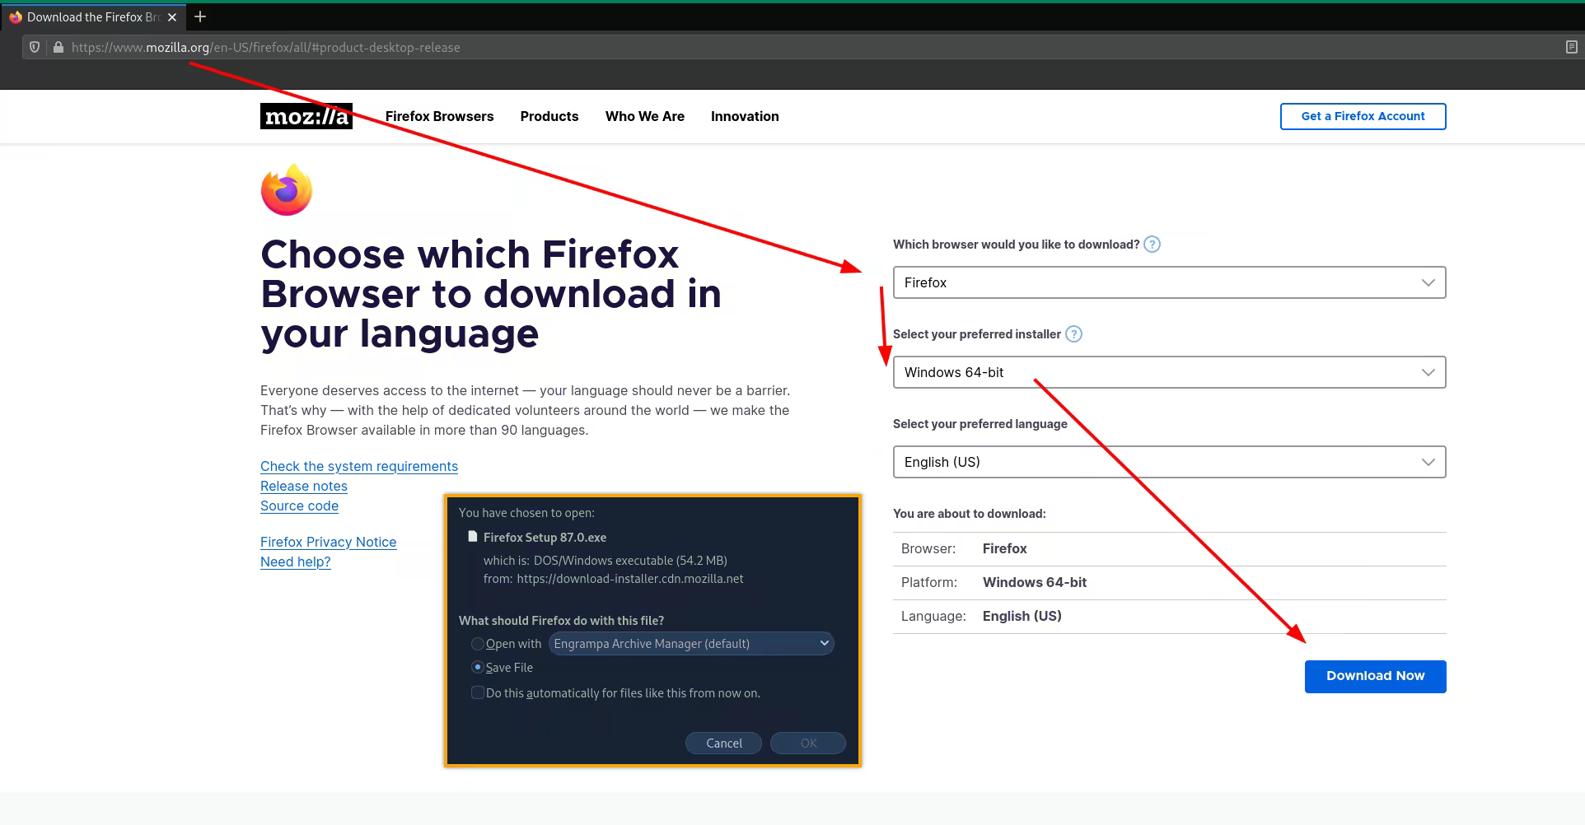Open the Need help? link
The width and height of the screenshot is (1585, 825).
tap(295, 562)
